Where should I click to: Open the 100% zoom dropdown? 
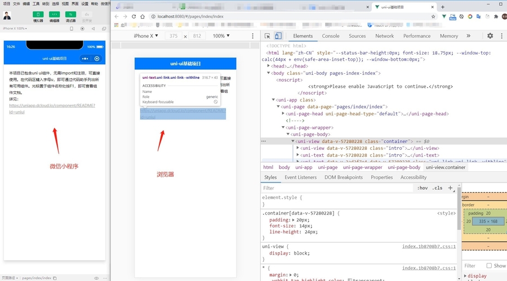220,36
